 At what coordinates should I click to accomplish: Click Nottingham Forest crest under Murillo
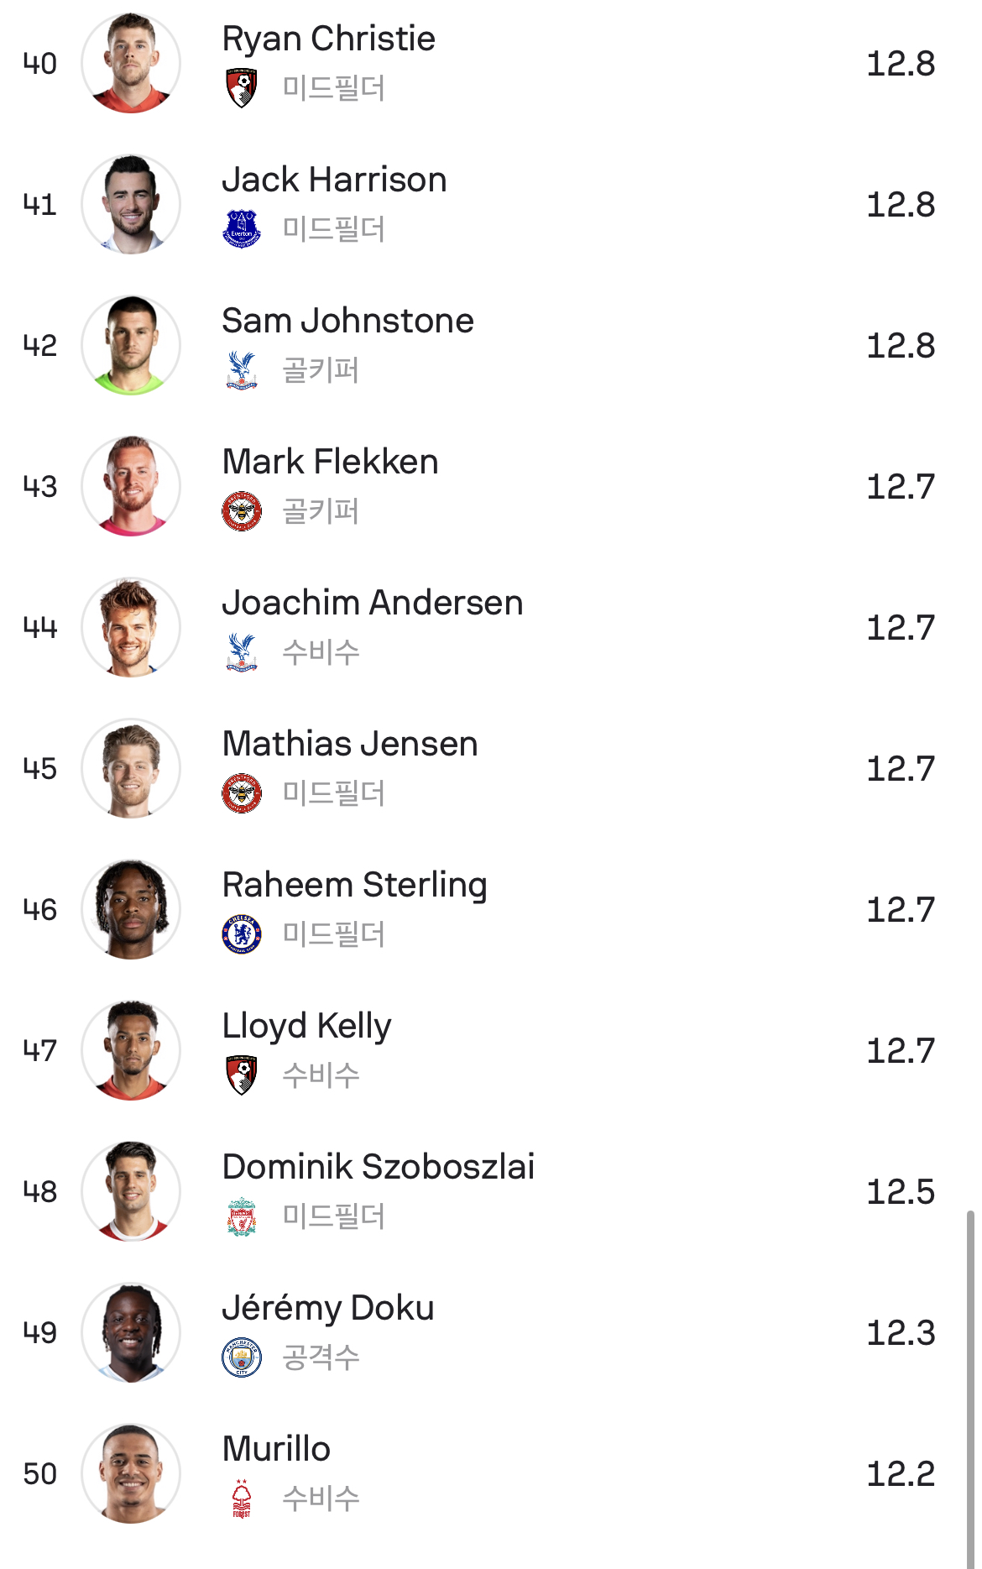point(242,1498)
